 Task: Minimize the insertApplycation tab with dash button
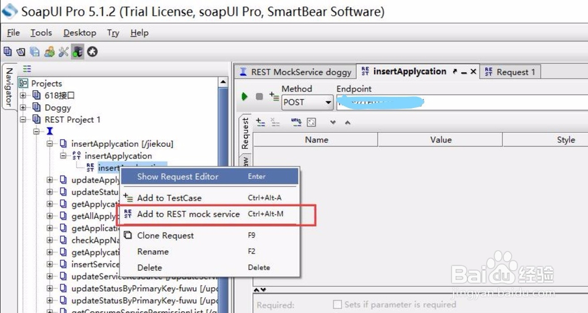coord(464,72)
